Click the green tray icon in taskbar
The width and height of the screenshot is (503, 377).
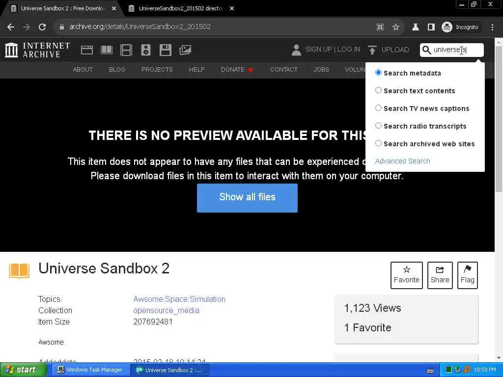[x=449, y=370]
